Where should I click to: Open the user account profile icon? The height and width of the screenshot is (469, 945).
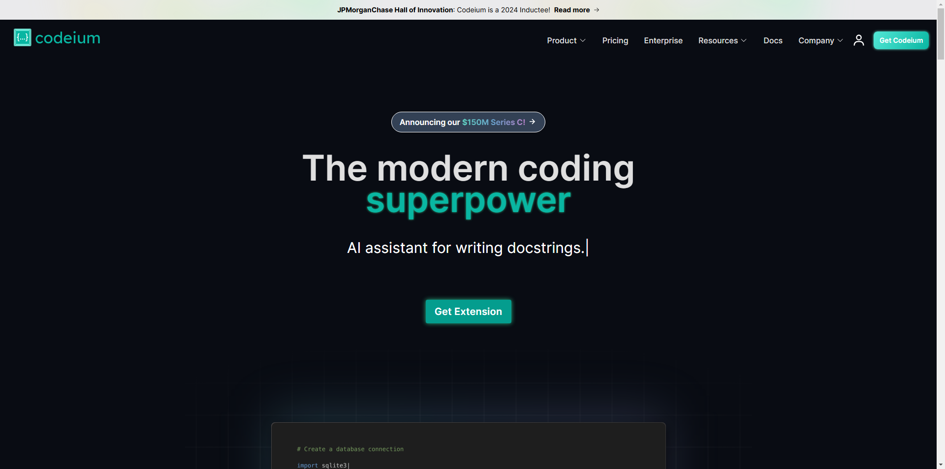point(859,40)
